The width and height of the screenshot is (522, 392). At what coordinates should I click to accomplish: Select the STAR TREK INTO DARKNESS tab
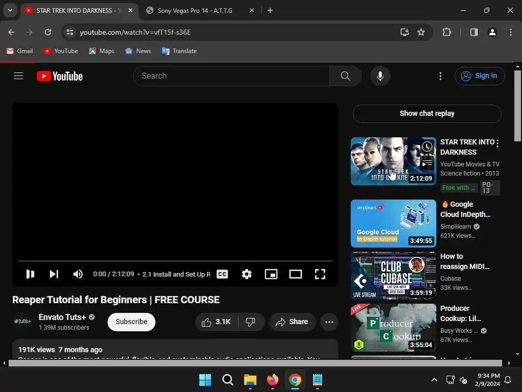79,10
